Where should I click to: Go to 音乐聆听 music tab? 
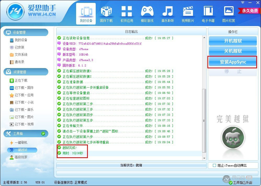(167, 14)
